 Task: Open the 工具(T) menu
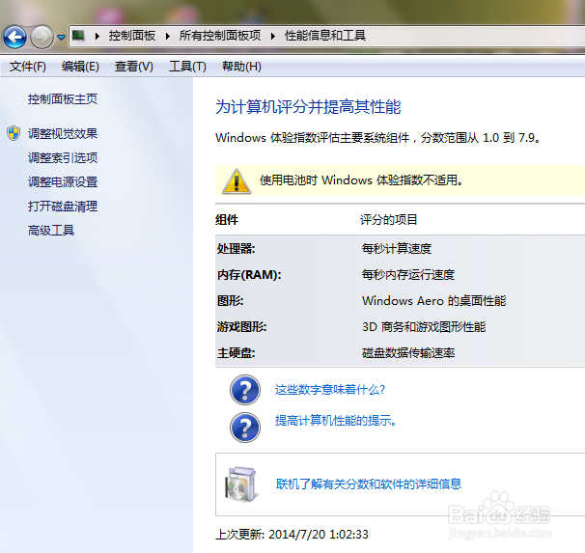click(187, 67)
